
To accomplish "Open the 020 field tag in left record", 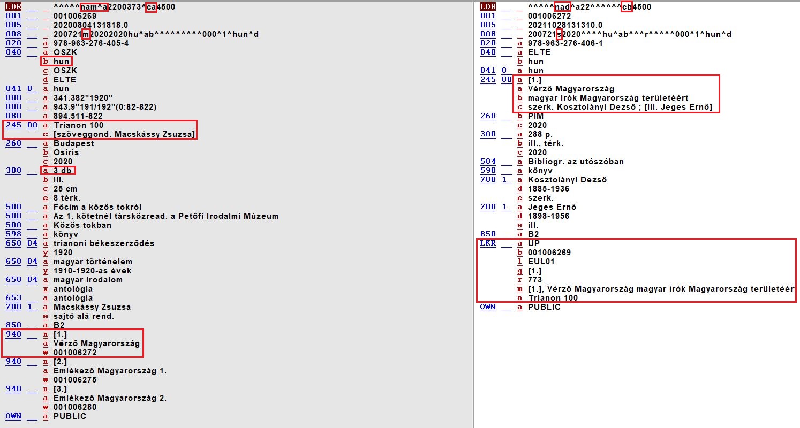I will click(x=13, y=43).
